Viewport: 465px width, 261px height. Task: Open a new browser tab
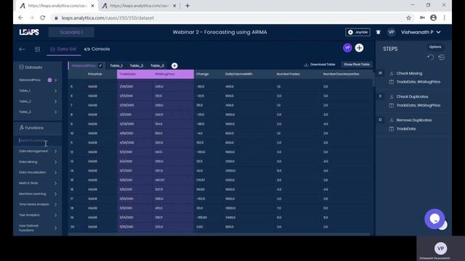point(187,6)
